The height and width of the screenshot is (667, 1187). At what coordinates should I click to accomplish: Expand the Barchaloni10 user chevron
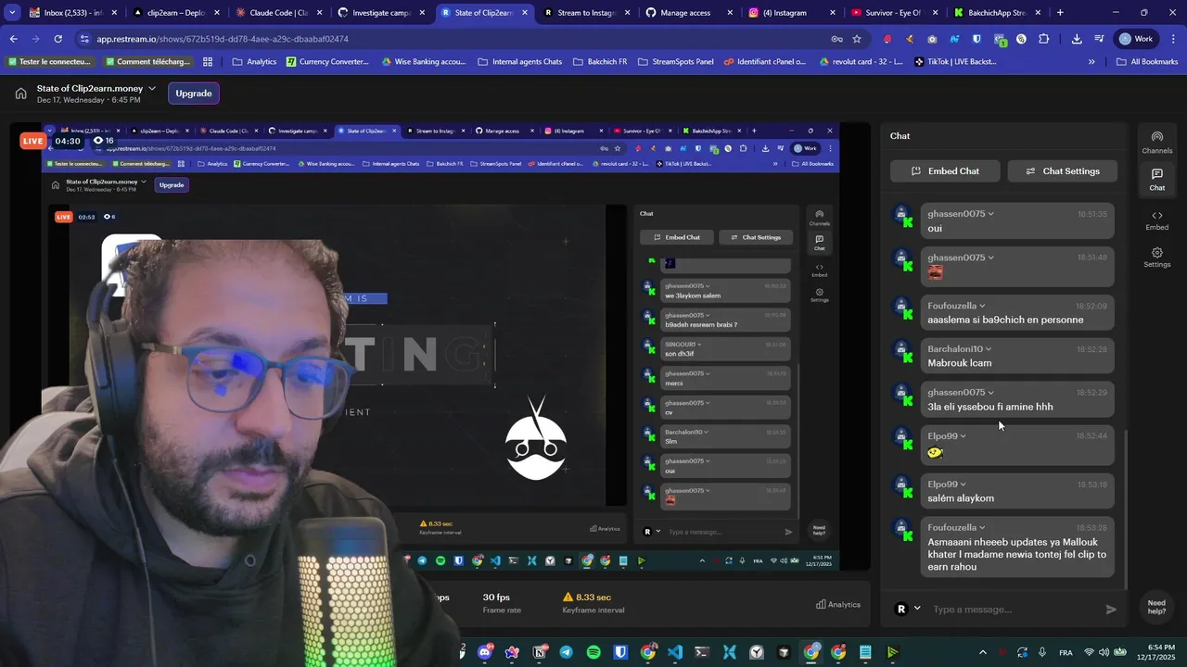click(x=989, y=349)
